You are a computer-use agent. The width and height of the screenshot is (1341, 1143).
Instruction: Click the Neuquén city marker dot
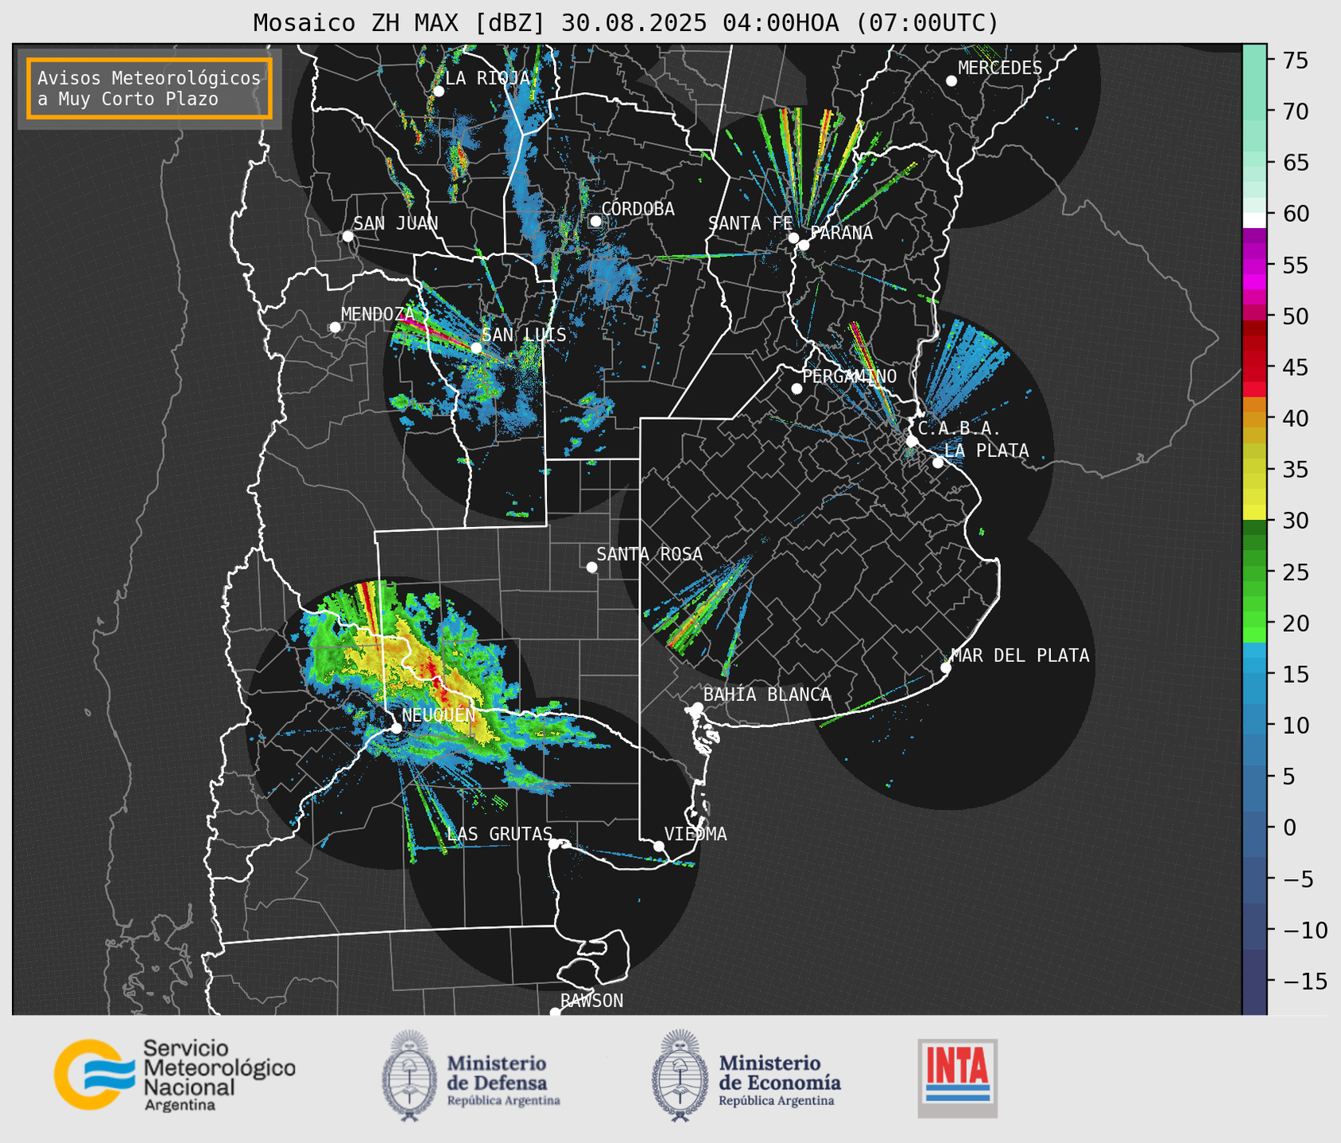[396, 728]
